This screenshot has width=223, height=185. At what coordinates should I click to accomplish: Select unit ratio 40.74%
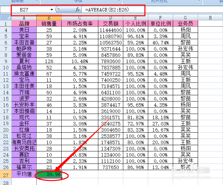[x=160, y=42]
